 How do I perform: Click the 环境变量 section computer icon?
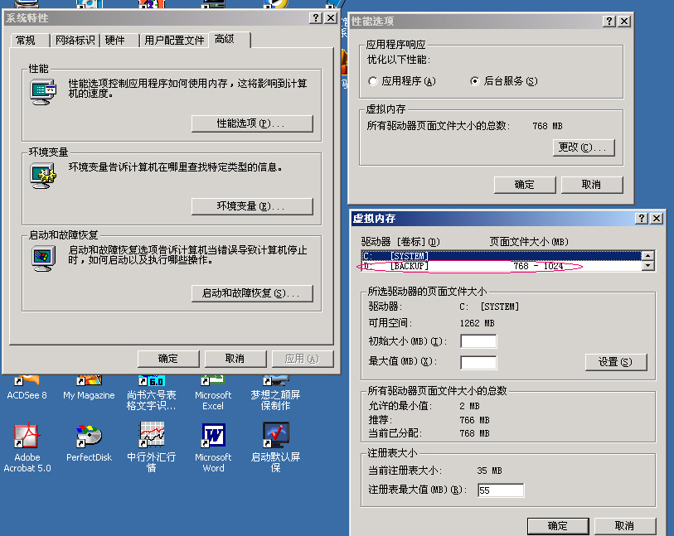click(43, 176)
